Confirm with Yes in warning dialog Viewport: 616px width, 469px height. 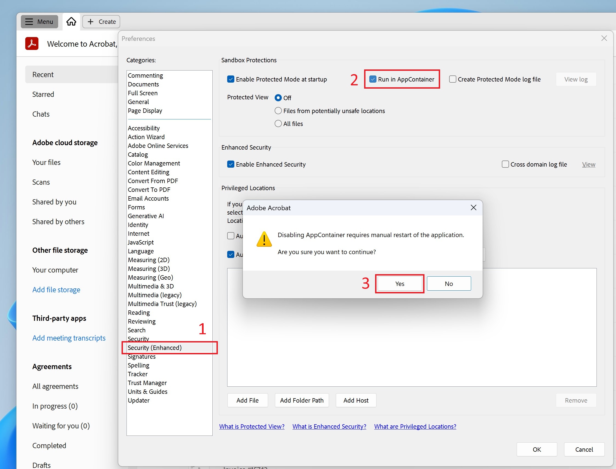tap(400, 283)
